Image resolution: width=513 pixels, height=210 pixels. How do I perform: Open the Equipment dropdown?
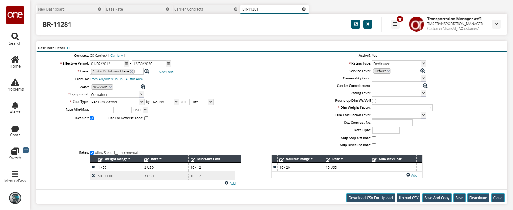click(141, 94)
